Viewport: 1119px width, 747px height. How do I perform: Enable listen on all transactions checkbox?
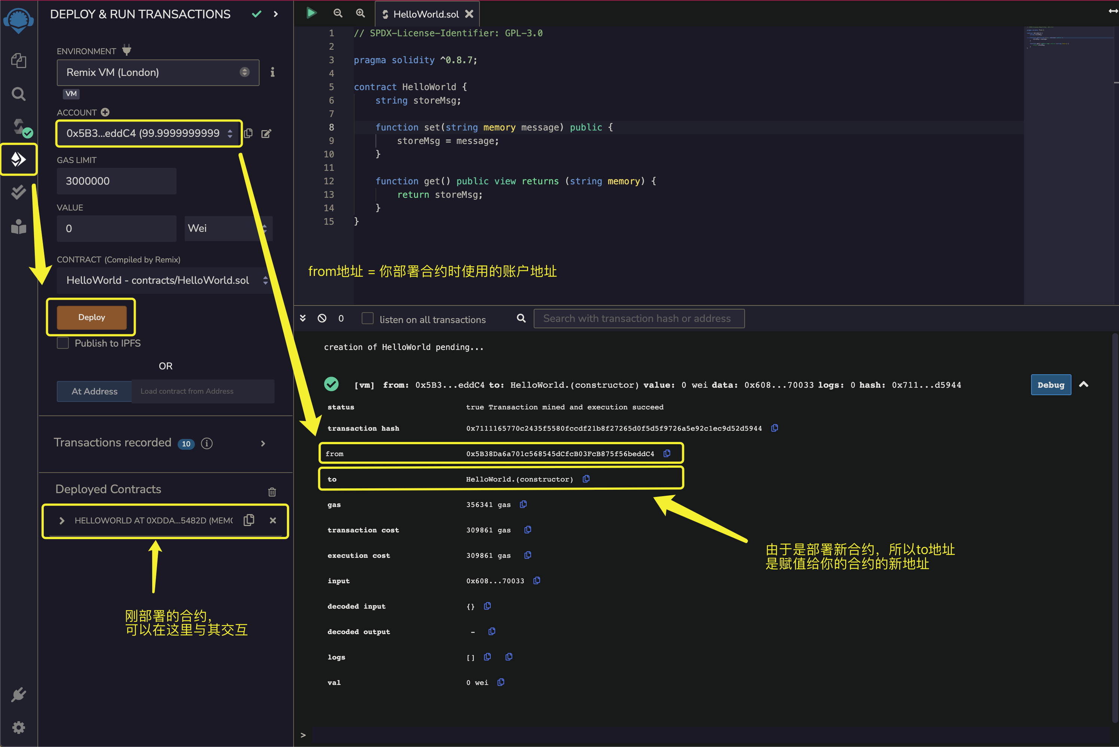click(367, 318)
